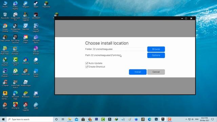
Task: Select the Snap Camera shortcut
Action: coord(5,38)
